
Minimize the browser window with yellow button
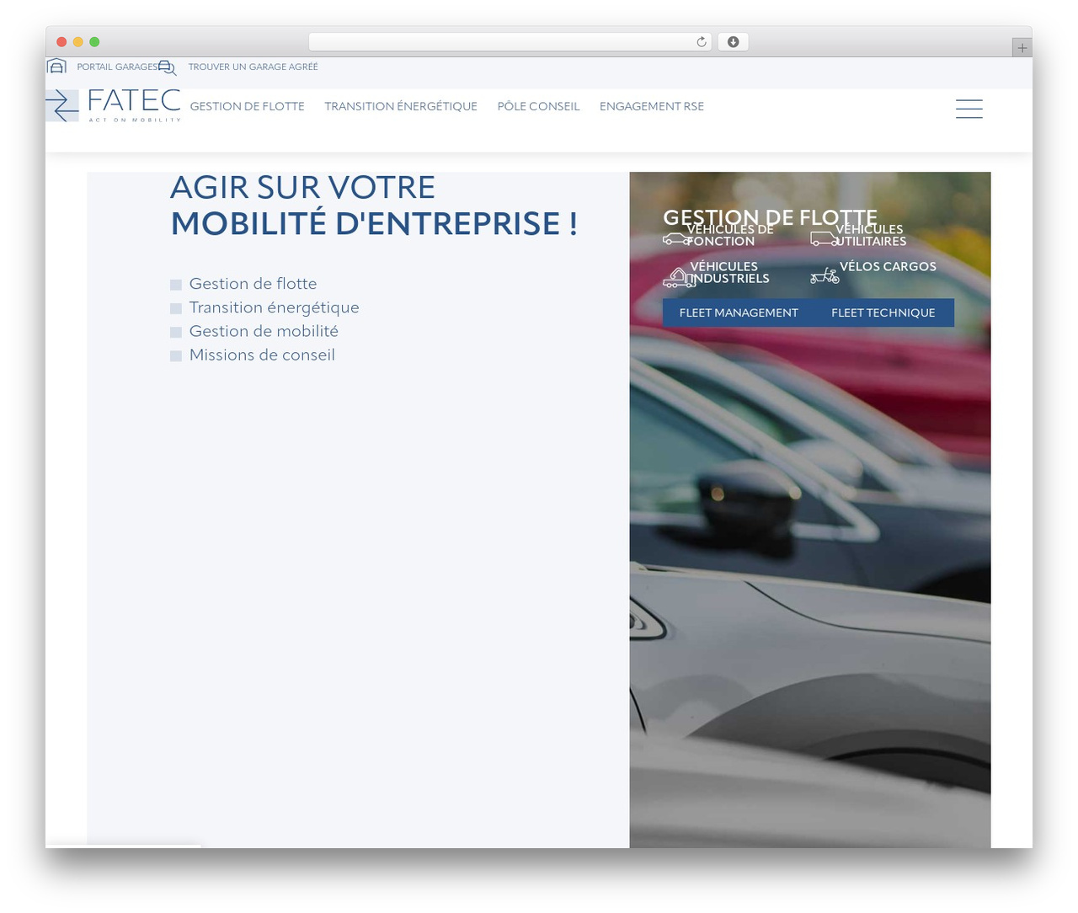click(x=78, y=42)
